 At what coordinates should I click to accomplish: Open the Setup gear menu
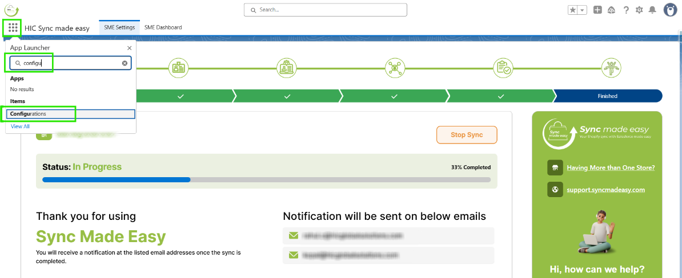[639, 10]
